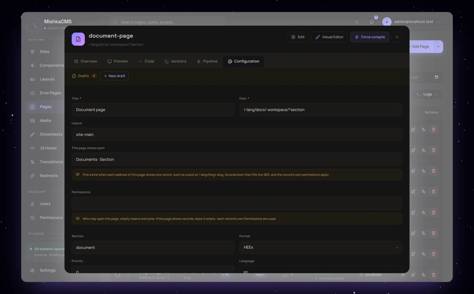474x294 pixels.
Task: Open the Versions tab
Action: point(175,61)
